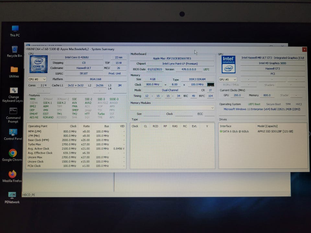Click the Secure Boot indicator
Screen dimensions: 311x233
coord(273,104)
